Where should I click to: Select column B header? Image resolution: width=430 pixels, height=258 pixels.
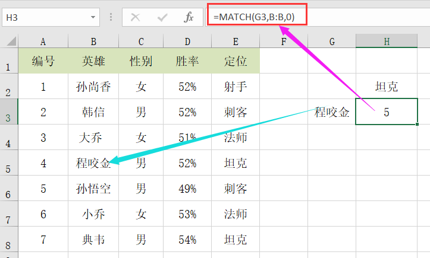93,42
